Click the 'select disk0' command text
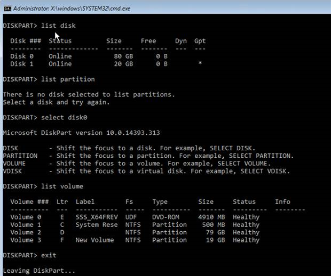331x276 pixels. (x=64, y=117)
